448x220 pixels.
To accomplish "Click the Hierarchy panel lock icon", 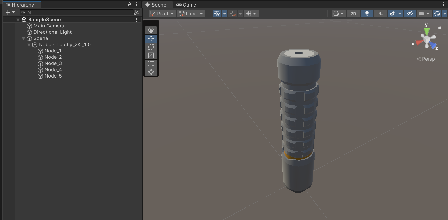I will click(129, 4).
